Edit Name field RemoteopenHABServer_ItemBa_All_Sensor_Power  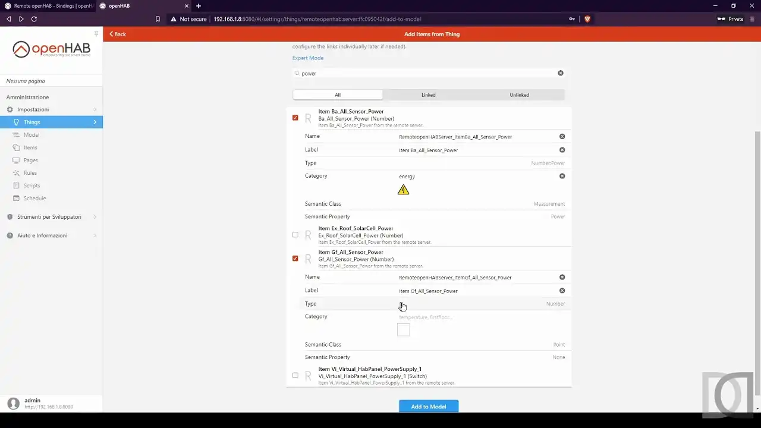477,137
